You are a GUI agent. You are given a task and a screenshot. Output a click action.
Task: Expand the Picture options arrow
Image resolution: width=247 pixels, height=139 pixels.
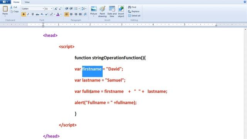click(x=93, y=16)
